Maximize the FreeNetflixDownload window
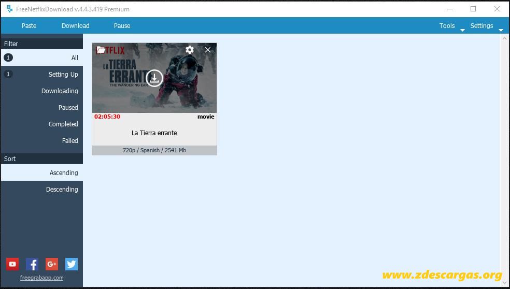 [473, 9]
